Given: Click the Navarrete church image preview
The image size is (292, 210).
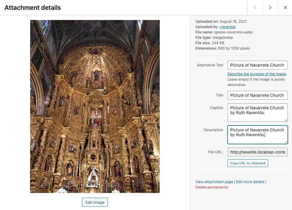Looking at the screenshot, I should [95, 106].
